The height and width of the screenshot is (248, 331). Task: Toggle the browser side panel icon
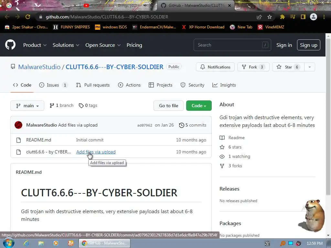click(303, 17)
